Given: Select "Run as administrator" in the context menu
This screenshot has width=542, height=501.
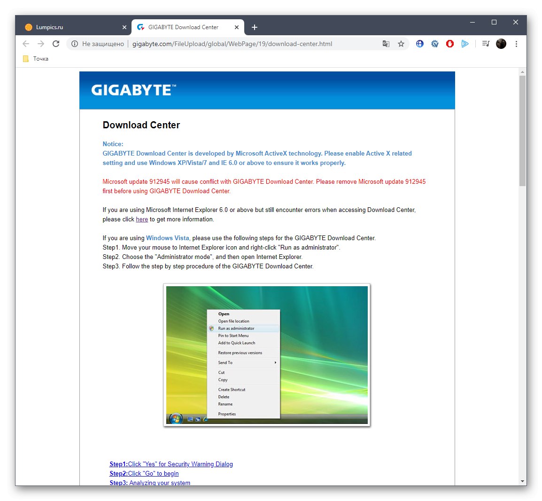Looking at the screenshot, I should pos(235,328).
